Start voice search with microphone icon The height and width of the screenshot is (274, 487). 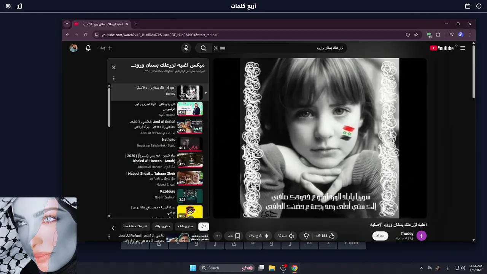point(186,48)
